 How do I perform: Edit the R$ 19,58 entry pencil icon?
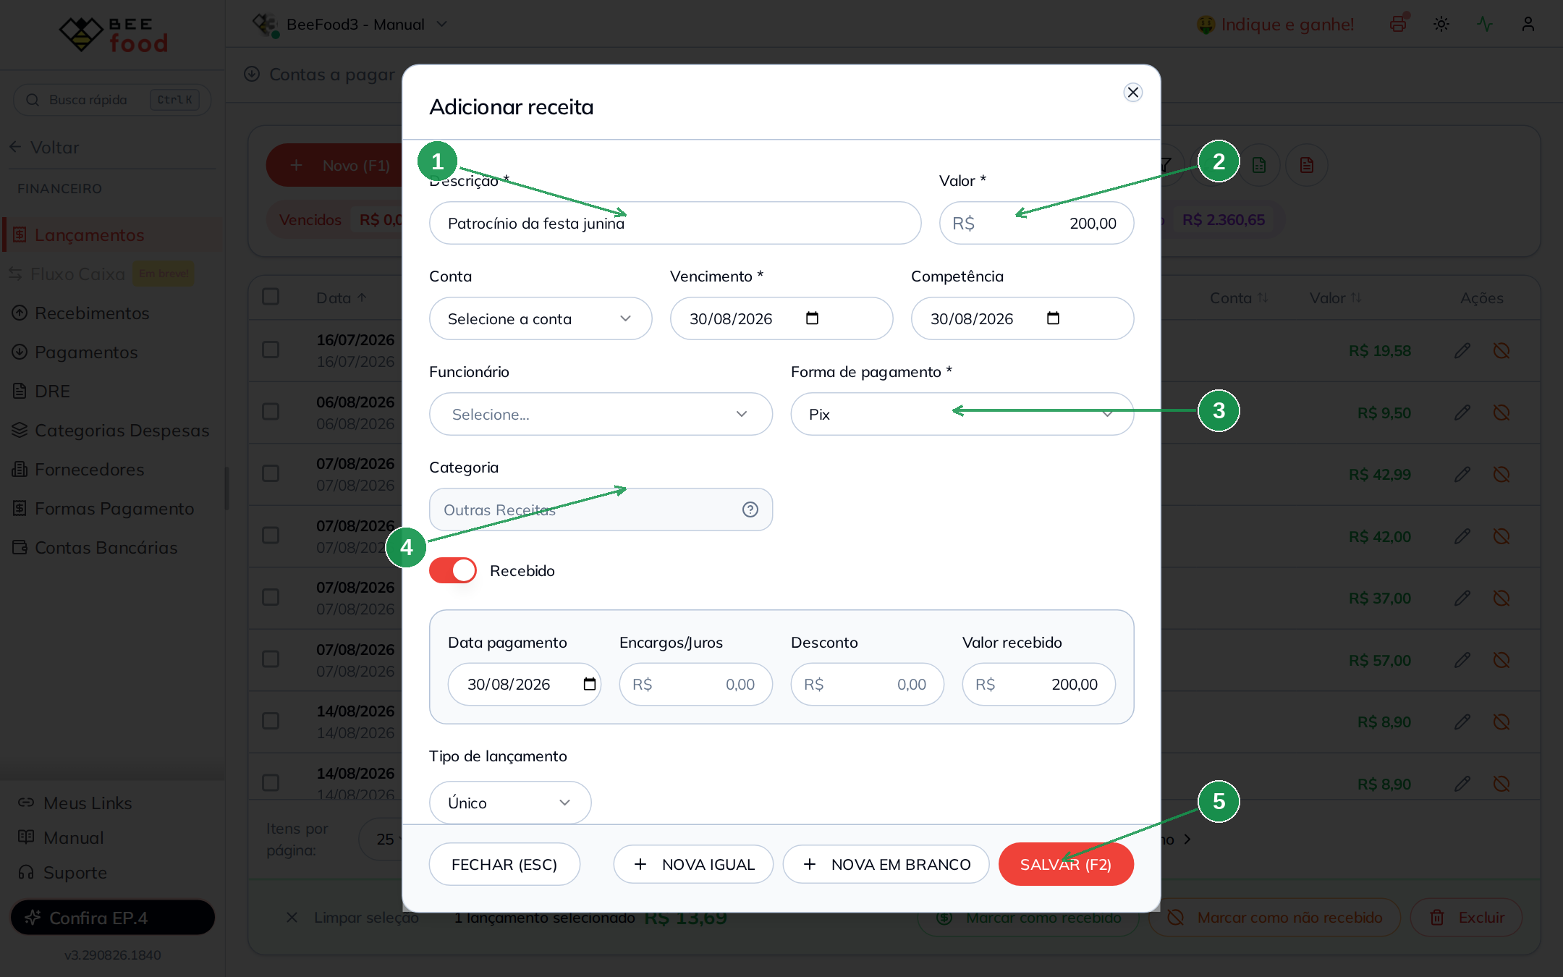click(1462, 351)
